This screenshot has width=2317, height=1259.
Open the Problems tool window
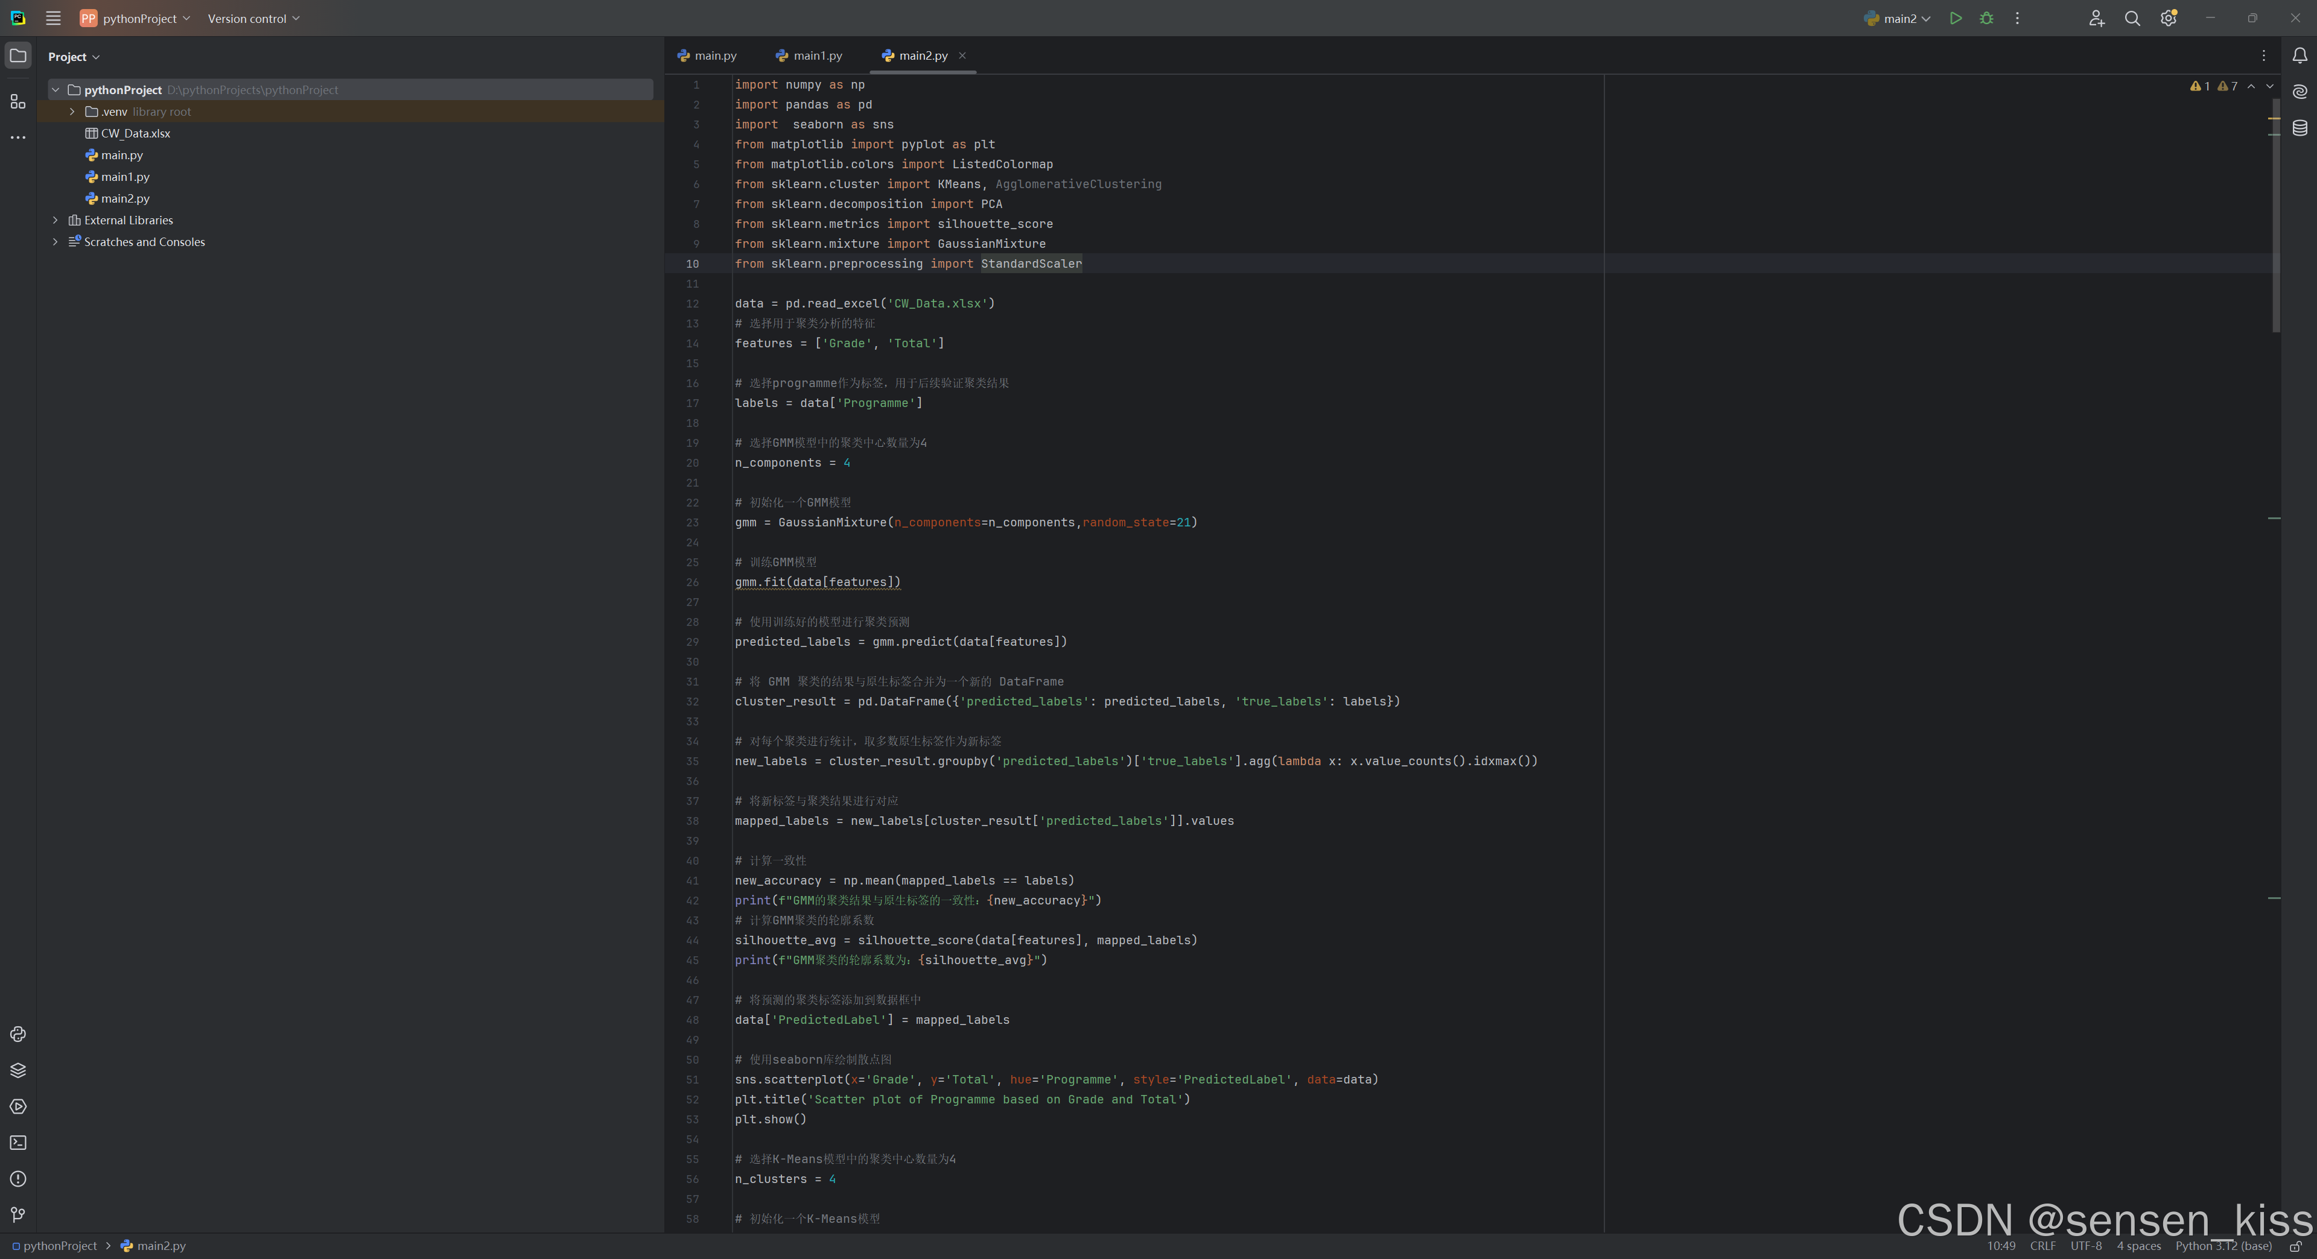pos(18,1179)
